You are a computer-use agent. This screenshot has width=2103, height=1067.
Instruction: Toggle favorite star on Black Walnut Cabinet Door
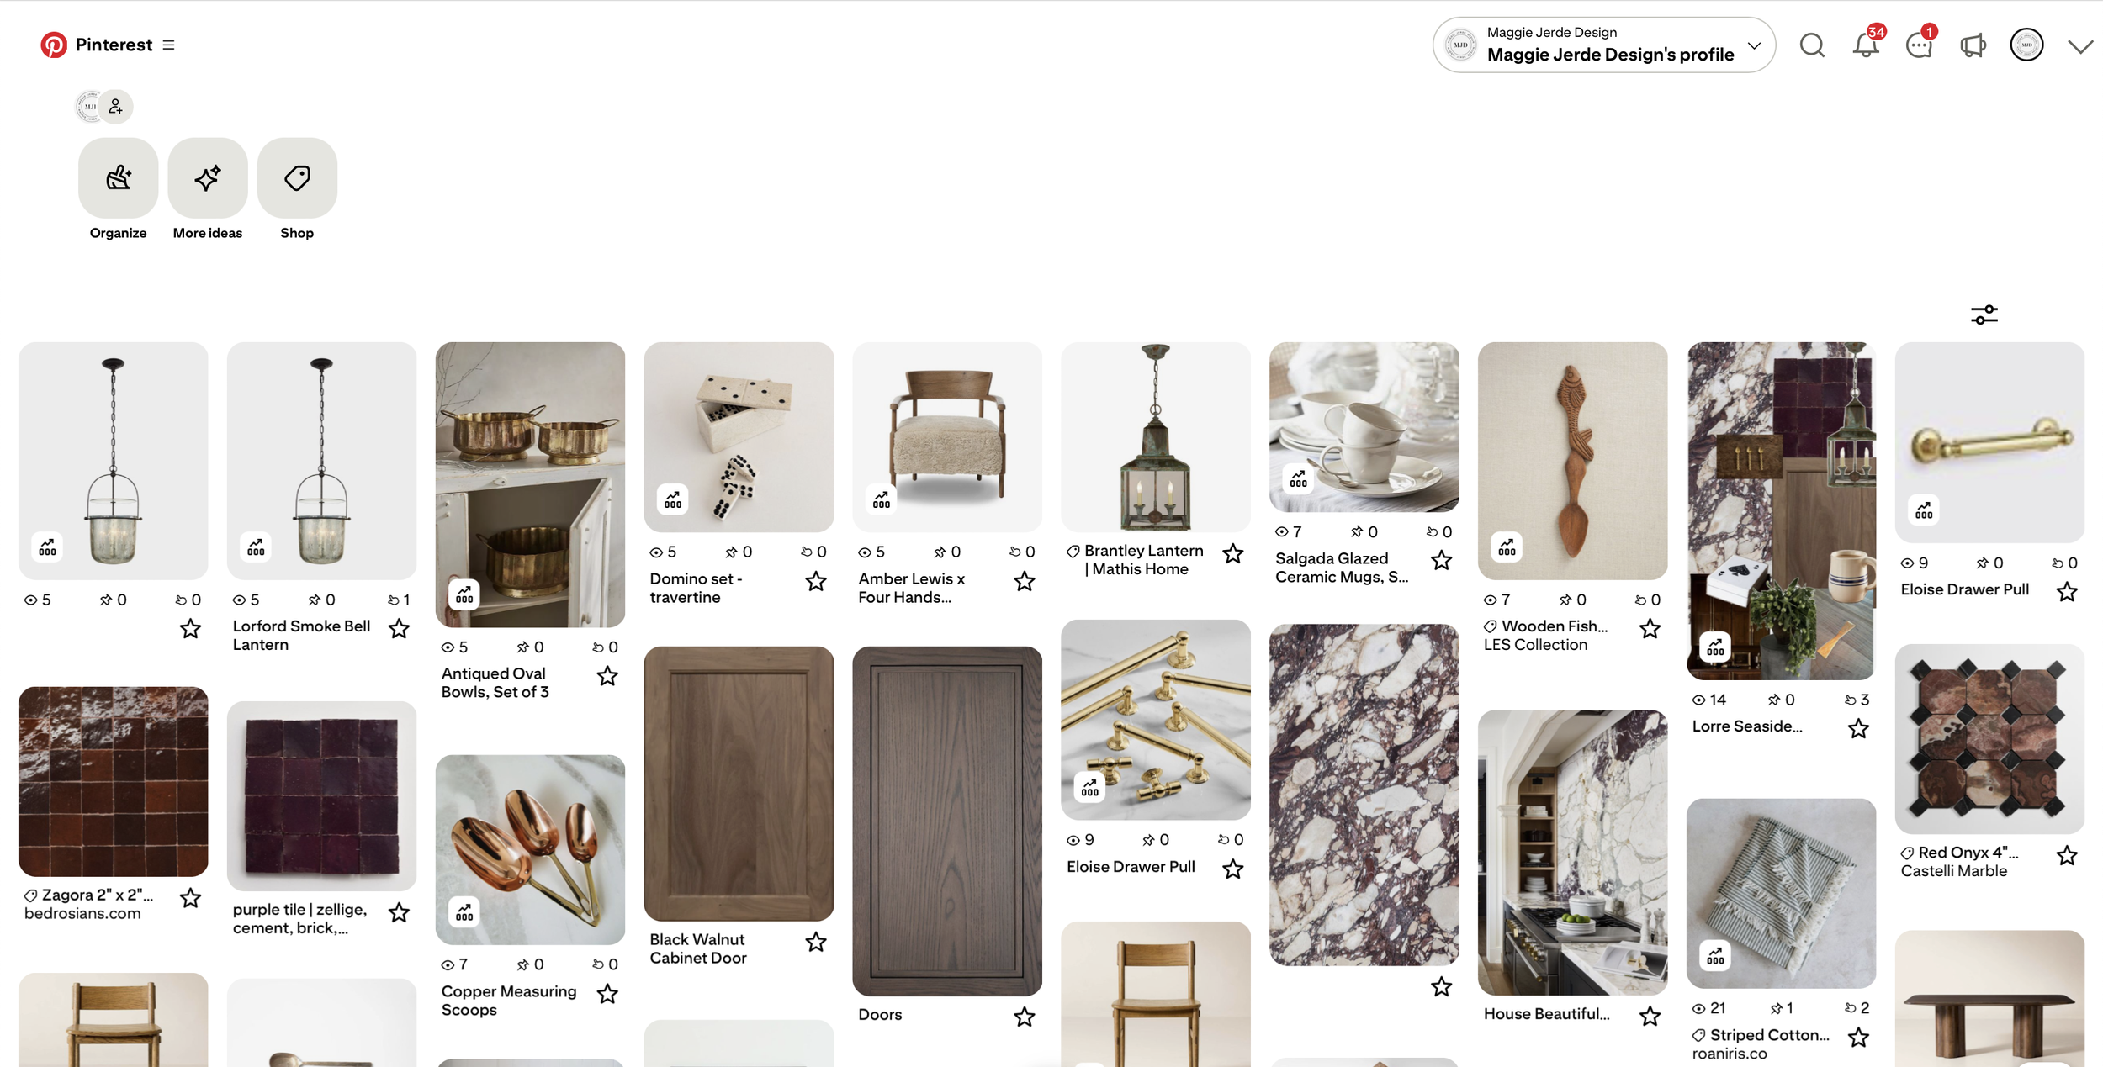[x=816, y=942]
